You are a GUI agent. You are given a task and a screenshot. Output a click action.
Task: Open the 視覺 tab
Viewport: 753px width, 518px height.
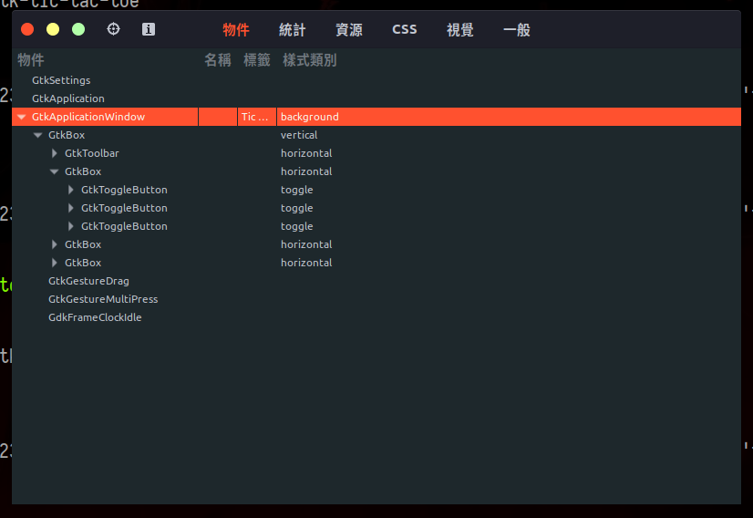(x=459, y=30)
